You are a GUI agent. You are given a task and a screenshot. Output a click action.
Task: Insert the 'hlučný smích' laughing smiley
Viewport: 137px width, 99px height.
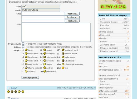[26, 61]
